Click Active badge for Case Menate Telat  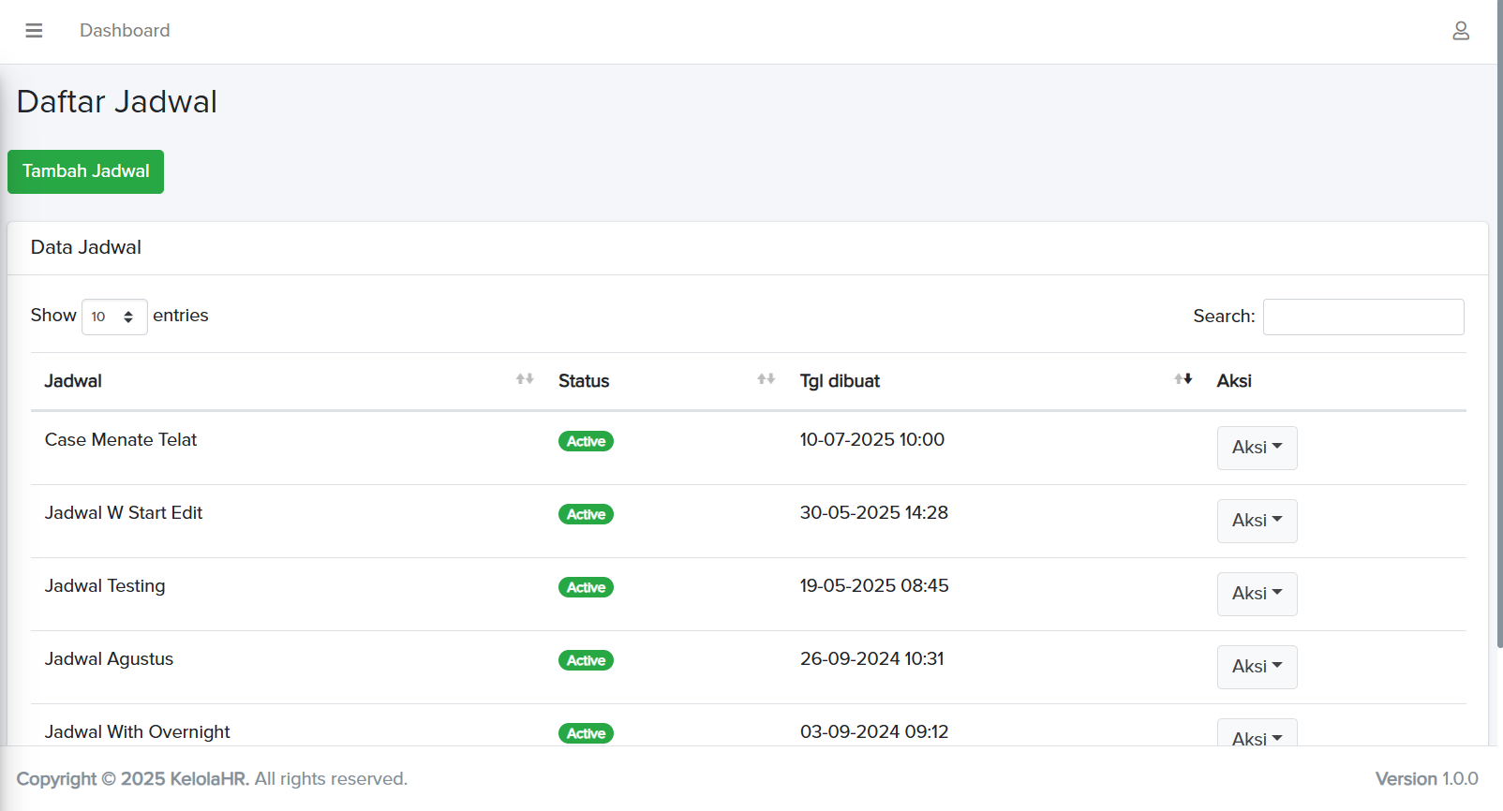click(x=586, y=441)
